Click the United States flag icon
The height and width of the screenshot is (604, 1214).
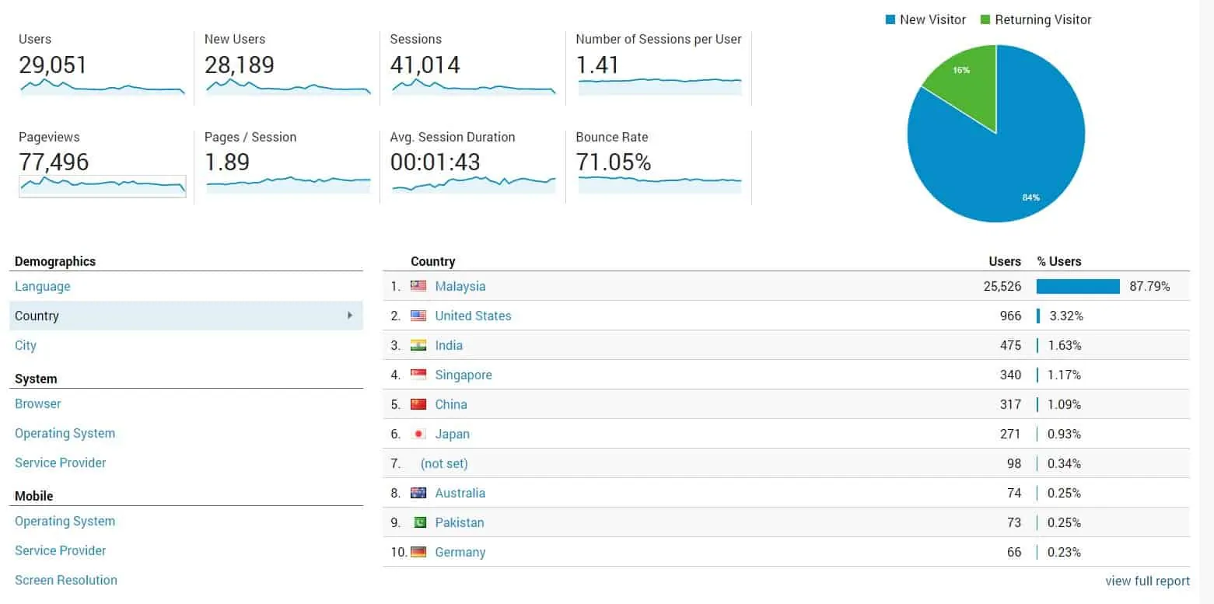[x=418, y=316]
